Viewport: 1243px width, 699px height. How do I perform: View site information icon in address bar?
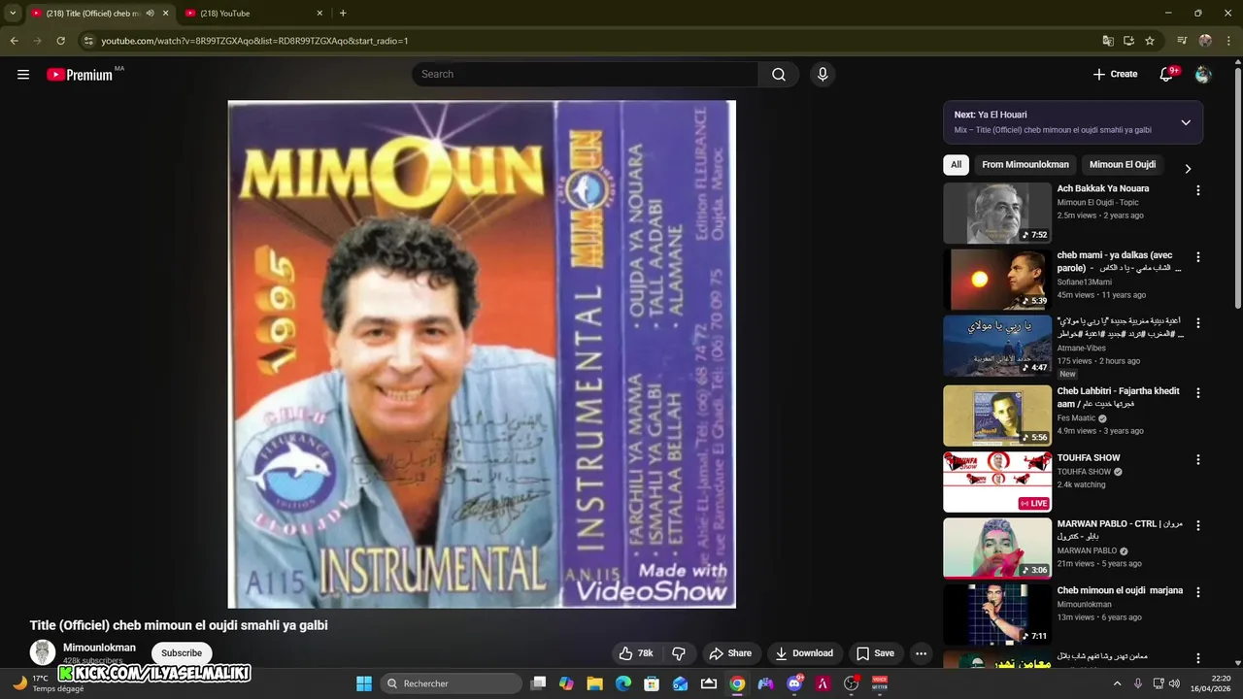pos(88,41)
